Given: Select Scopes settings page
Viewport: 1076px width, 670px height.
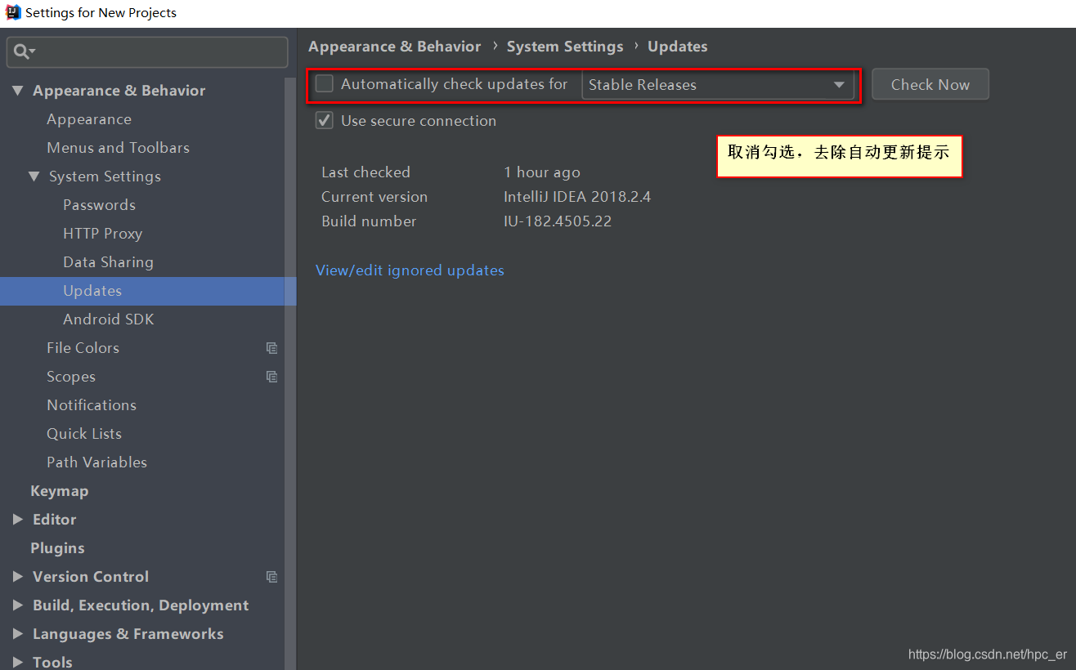Looking at the screenshot, I should pos(71,377).
